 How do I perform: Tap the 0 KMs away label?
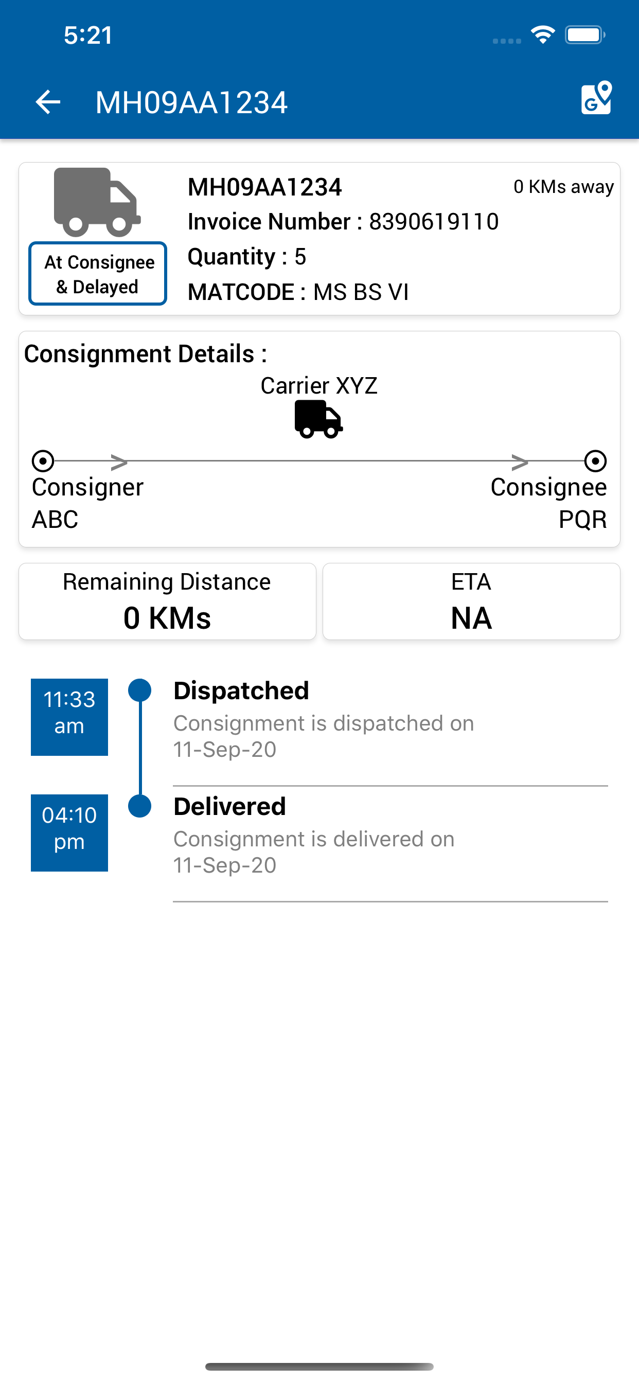pyautogui.click(x=563, y=187)
